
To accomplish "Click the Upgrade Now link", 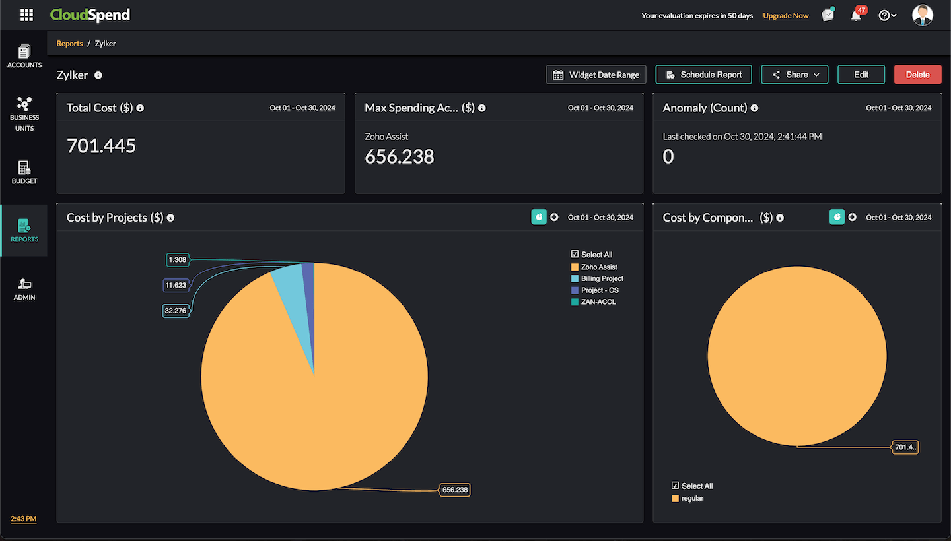I will 785,16.
